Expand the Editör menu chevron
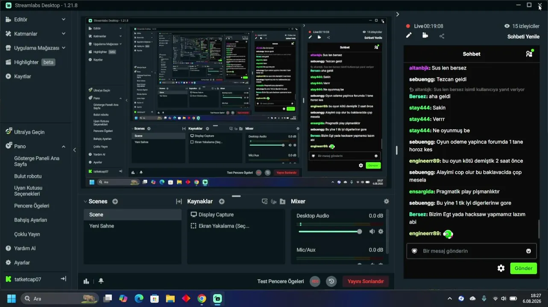The width and height of the screenshot is (548, 307). (x=64, y=20)
